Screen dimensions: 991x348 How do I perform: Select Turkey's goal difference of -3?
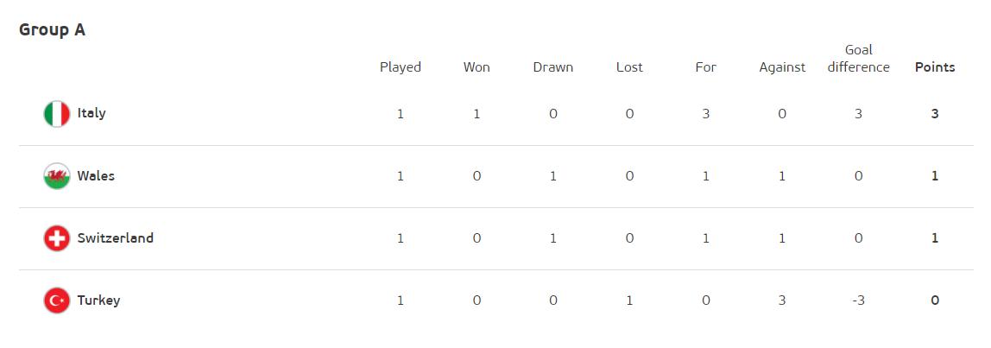coord(858,300)
